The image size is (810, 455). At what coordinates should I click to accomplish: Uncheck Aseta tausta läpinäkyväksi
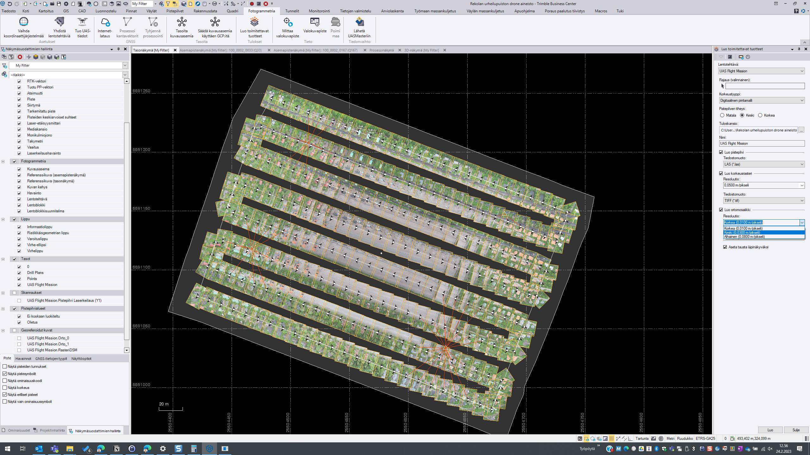(725, 247)
